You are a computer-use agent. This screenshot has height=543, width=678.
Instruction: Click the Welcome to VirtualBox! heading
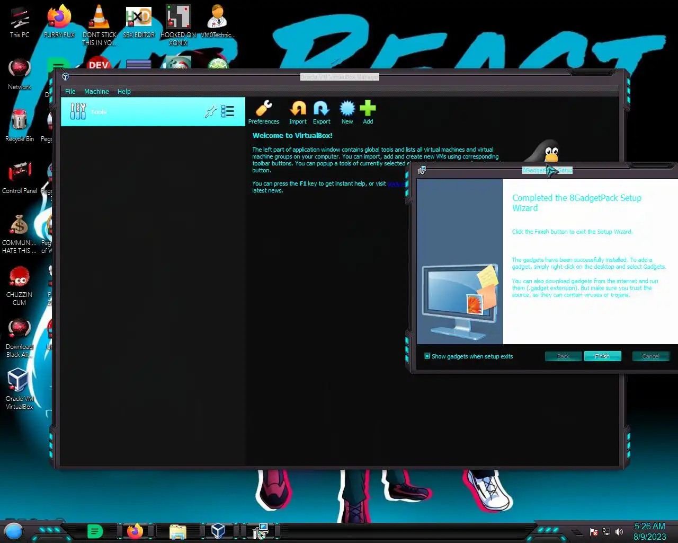[x=292, y=136]
